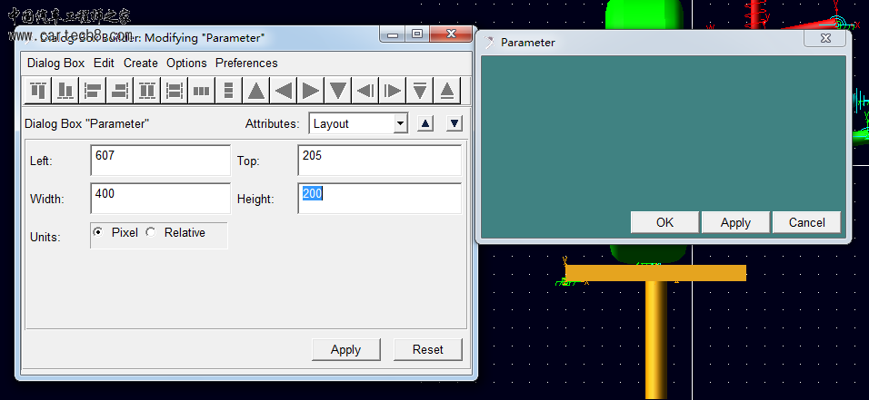Screen dimensions: 869x400
Task: Click the Reset button
Action: (x=428, y=349)
